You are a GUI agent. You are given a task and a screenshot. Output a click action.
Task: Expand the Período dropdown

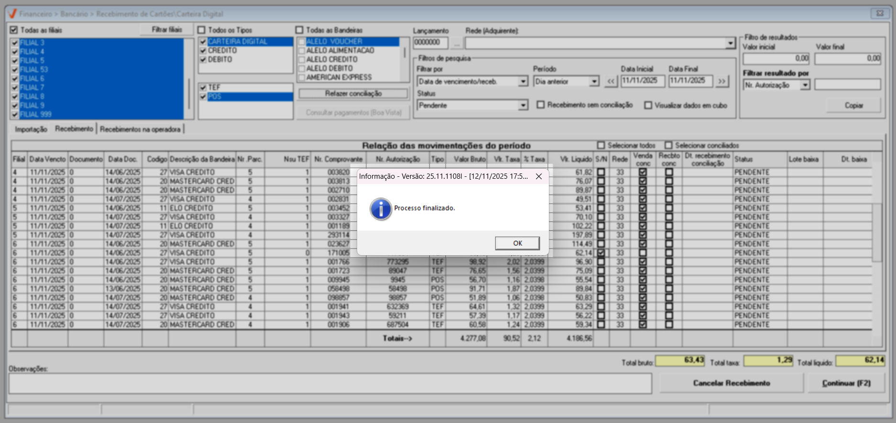(594, 82)
